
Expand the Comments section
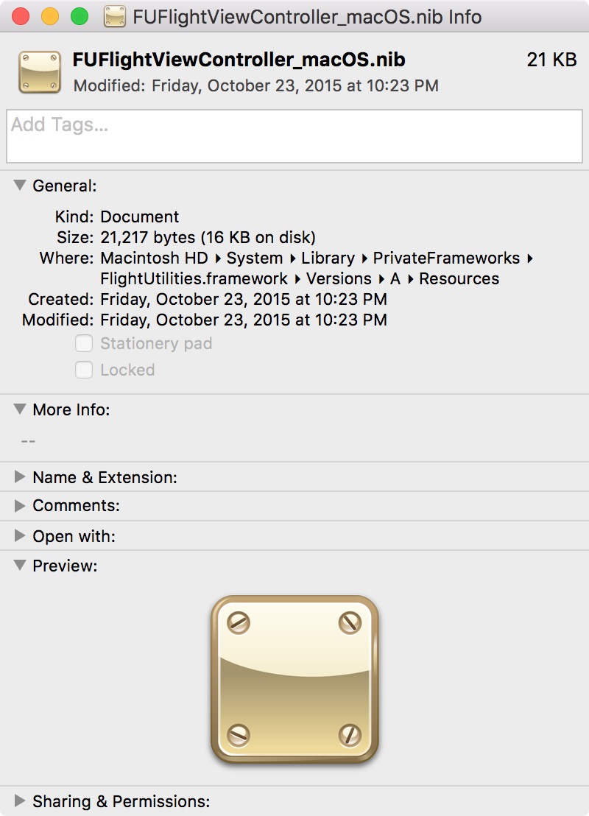21,506
